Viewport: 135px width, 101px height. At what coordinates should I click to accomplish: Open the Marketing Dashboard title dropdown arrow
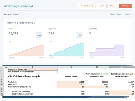35,6
